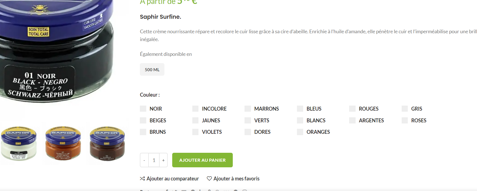Choose the ROUGES color option
This screenshot has height=193, width=477.
pos(353,109)
